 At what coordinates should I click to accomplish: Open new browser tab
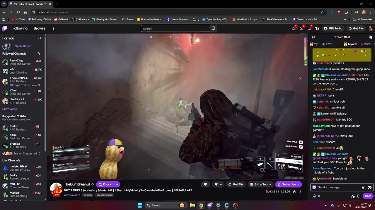pyautogui.click(x=57, y=4)
